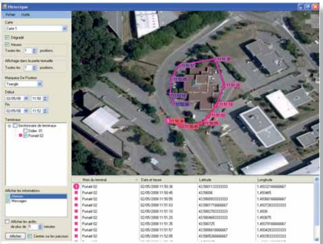Click the minutes stepper for arrêts de plus de
Image resolution: width=323 pixels, height=244 pixels.
(x=40, y=227)
